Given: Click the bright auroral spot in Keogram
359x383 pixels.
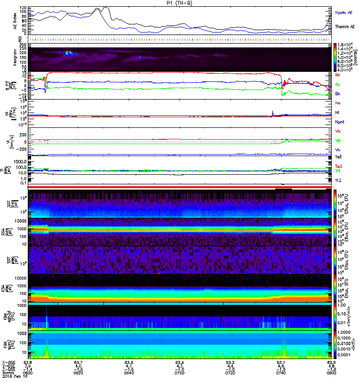Looking at the screenshot, I should pos(67,53).
